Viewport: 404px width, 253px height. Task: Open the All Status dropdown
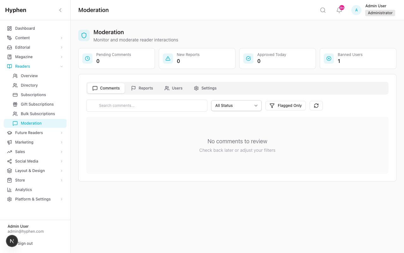(236, 105)
